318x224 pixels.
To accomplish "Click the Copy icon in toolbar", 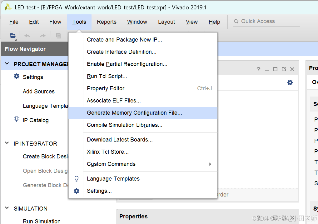I will 58,36.
